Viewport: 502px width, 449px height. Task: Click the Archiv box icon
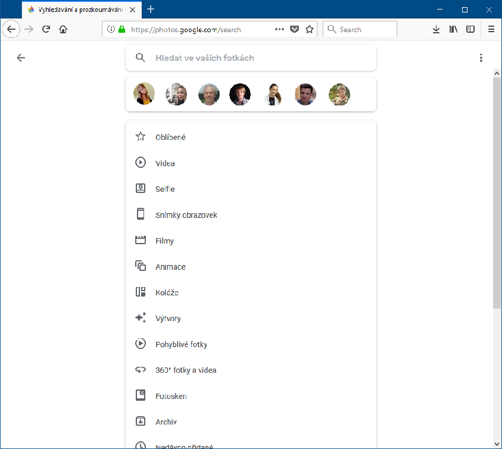point(140,421)
